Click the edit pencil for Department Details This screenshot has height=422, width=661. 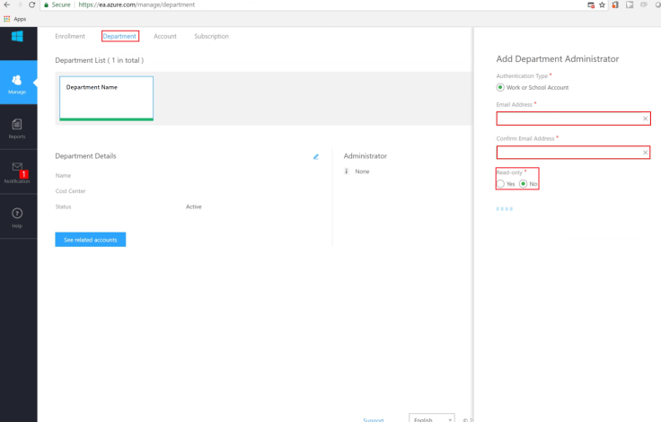(x=316, y=156)
